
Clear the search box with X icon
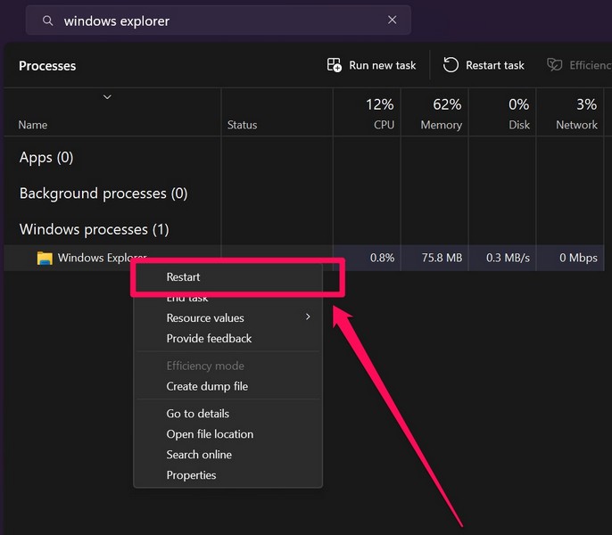(392, 21)
